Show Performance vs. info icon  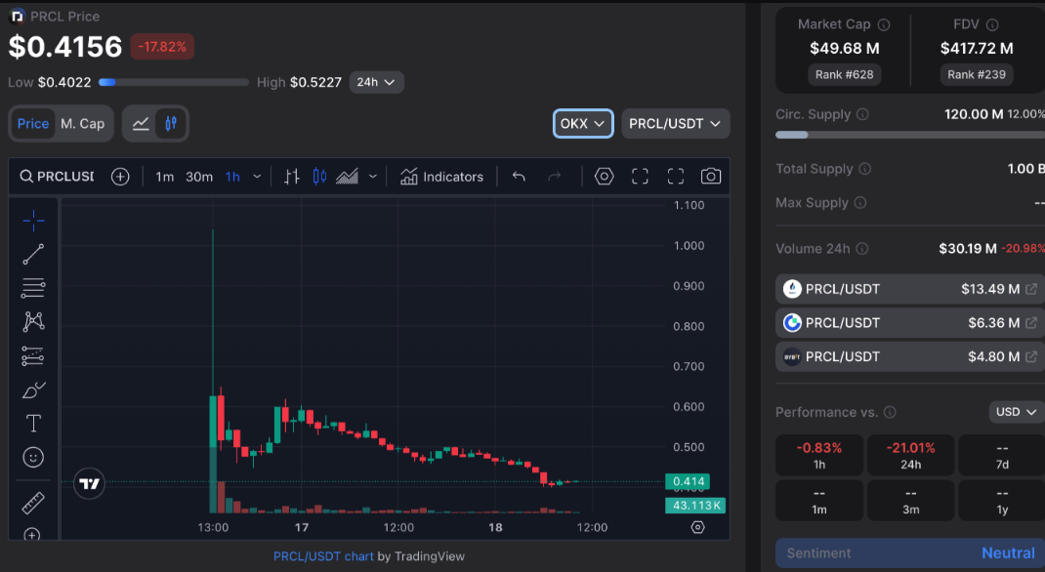click(x=890, y=412)
